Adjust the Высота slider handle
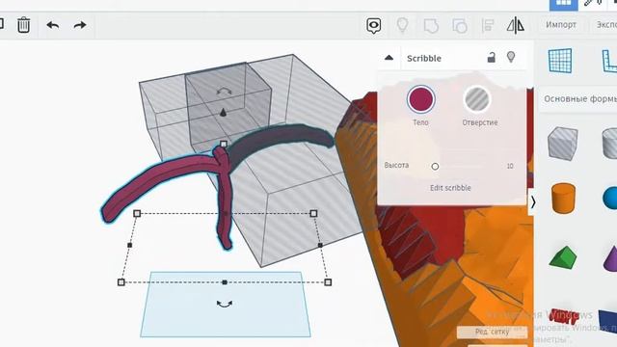 tap(435, 167)
